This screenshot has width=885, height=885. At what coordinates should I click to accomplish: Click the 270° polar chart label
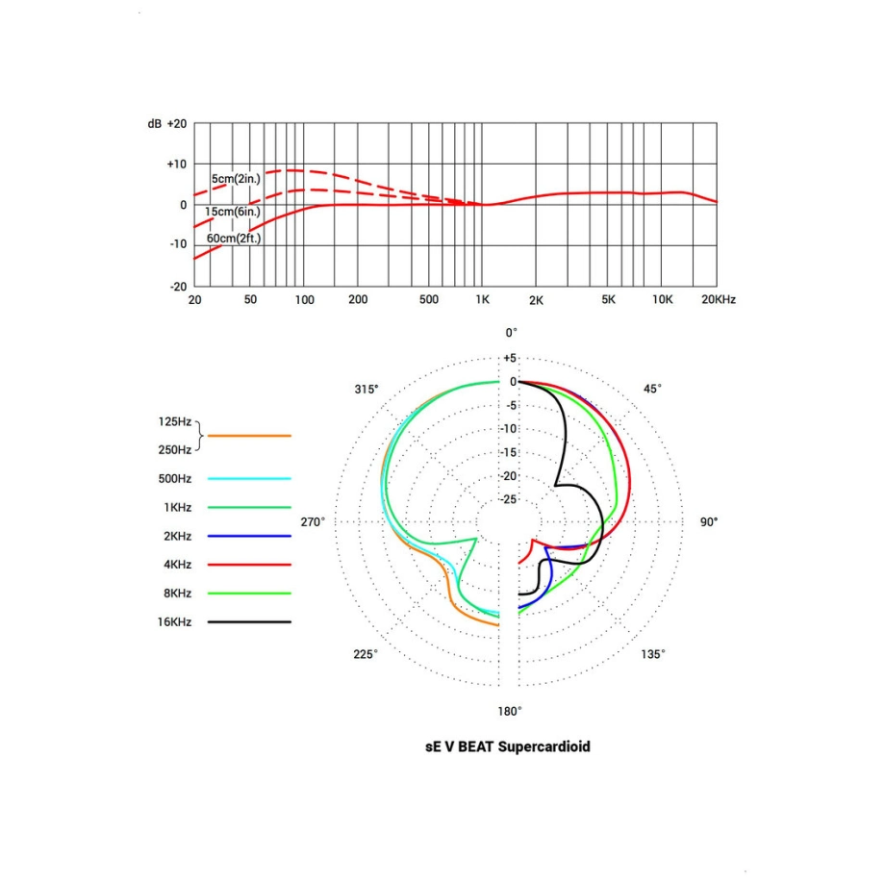(x=313, y=522)
